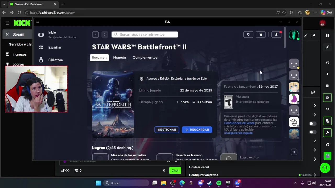The image size is (335, 188).
Task: Open Spotify from the taskbar
Action: pyautogui.click(x=219, y=183)
